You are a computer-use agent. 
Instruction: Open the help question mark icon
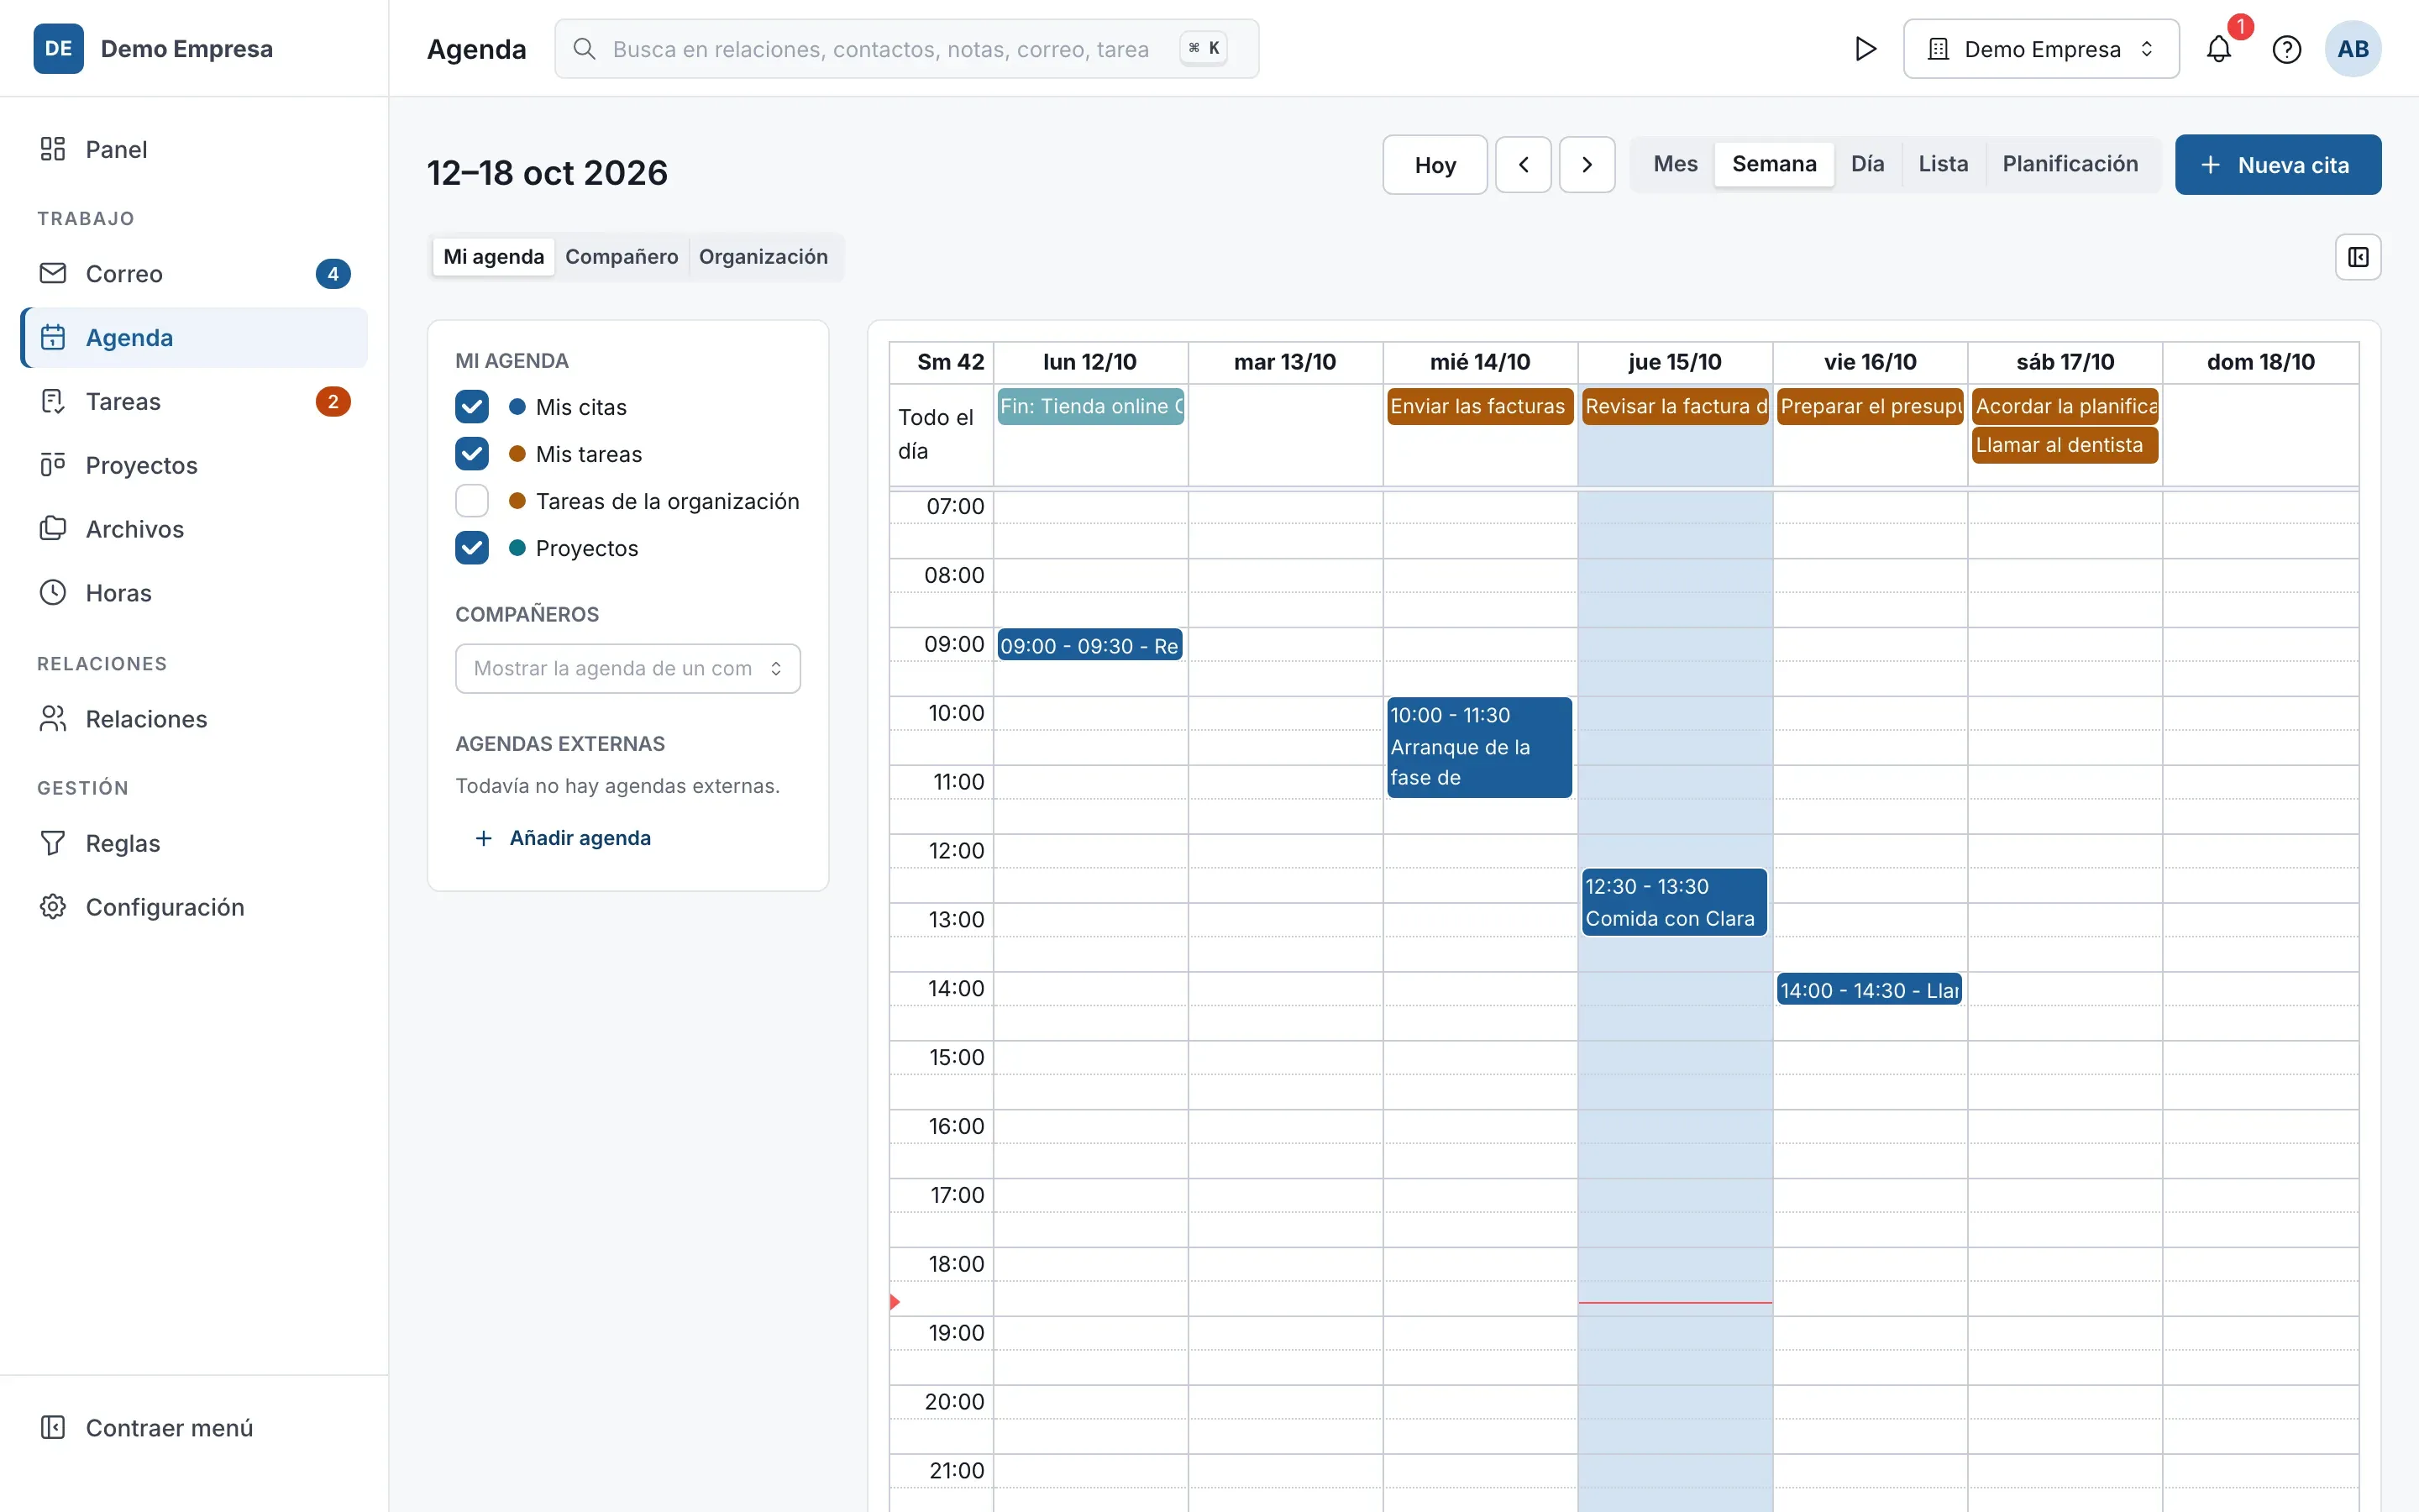click(2286, 49)
